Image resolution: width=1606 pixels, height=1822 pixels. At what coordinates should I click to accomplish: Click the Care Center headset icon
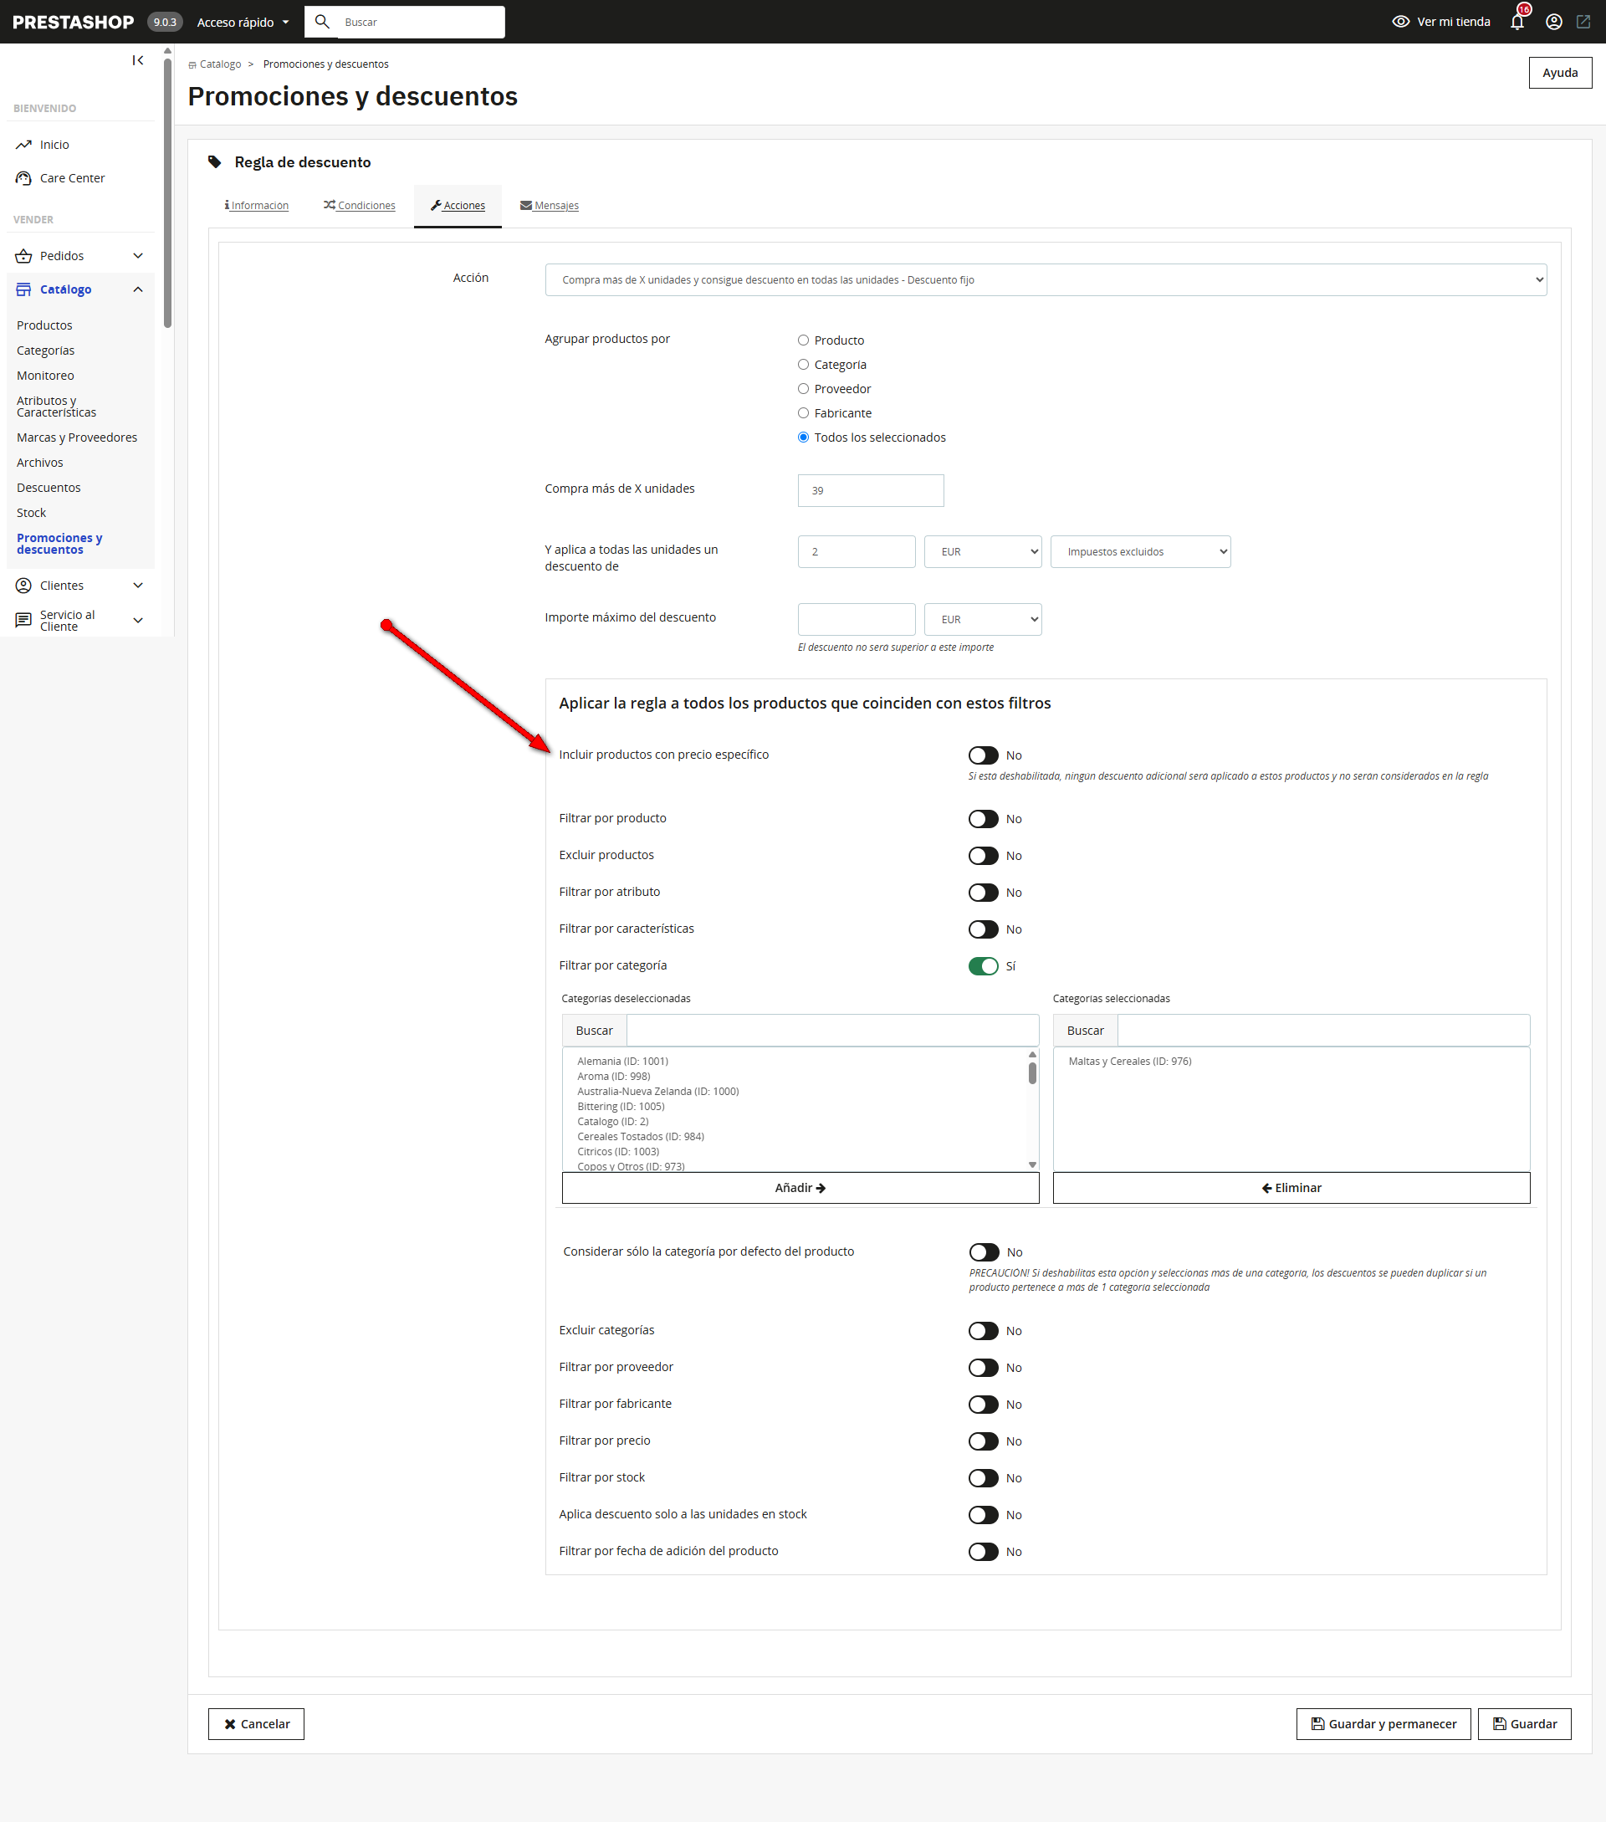[24, 178]
